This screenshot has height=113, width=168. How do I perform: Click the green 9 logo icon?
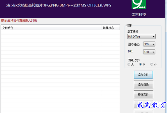[x=139, y=5]
